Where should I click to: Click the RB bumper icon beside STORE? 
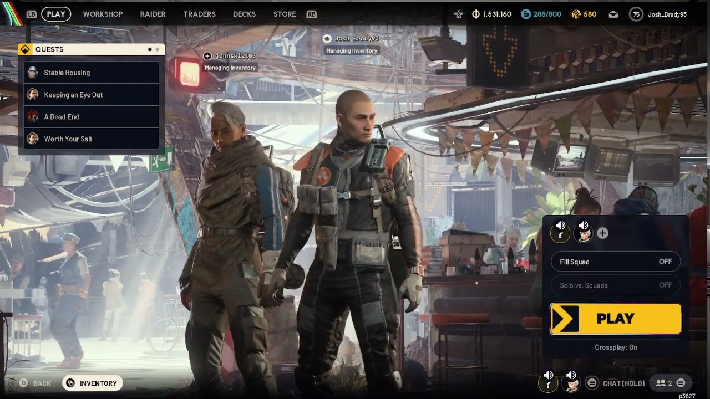tap(312, 14)
